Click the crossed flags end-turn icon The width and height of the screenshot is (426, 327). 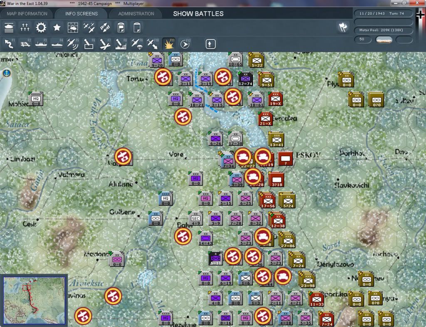[343, 27]
